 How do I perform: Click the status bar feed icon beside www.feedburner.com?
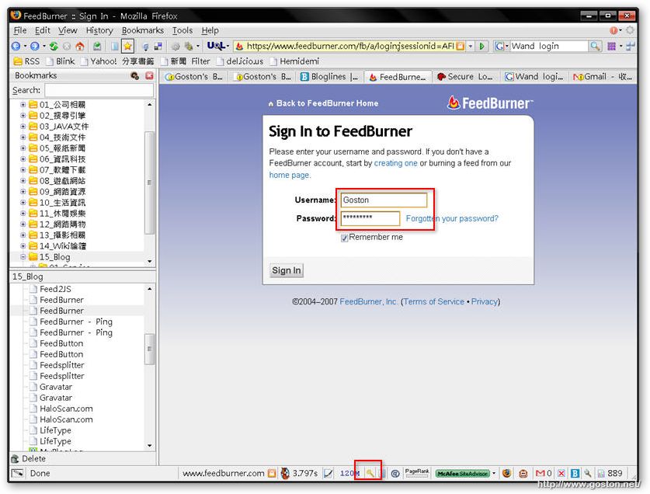[272, 473]
